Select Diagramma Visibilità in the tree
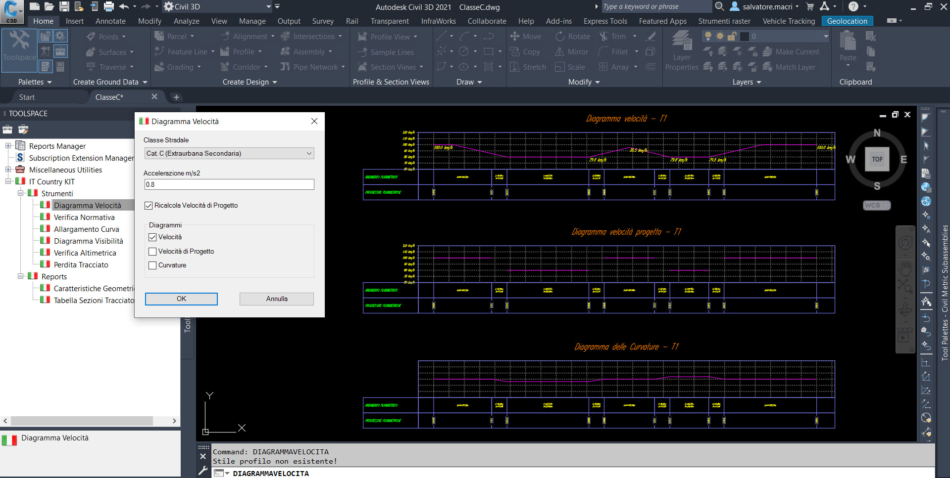The width and height of the screenshot is (950, 478). pos(89,241)
